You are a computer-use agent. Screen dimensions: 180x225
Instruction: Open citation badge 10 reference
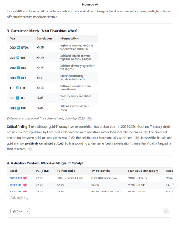(x=137, y=138)
